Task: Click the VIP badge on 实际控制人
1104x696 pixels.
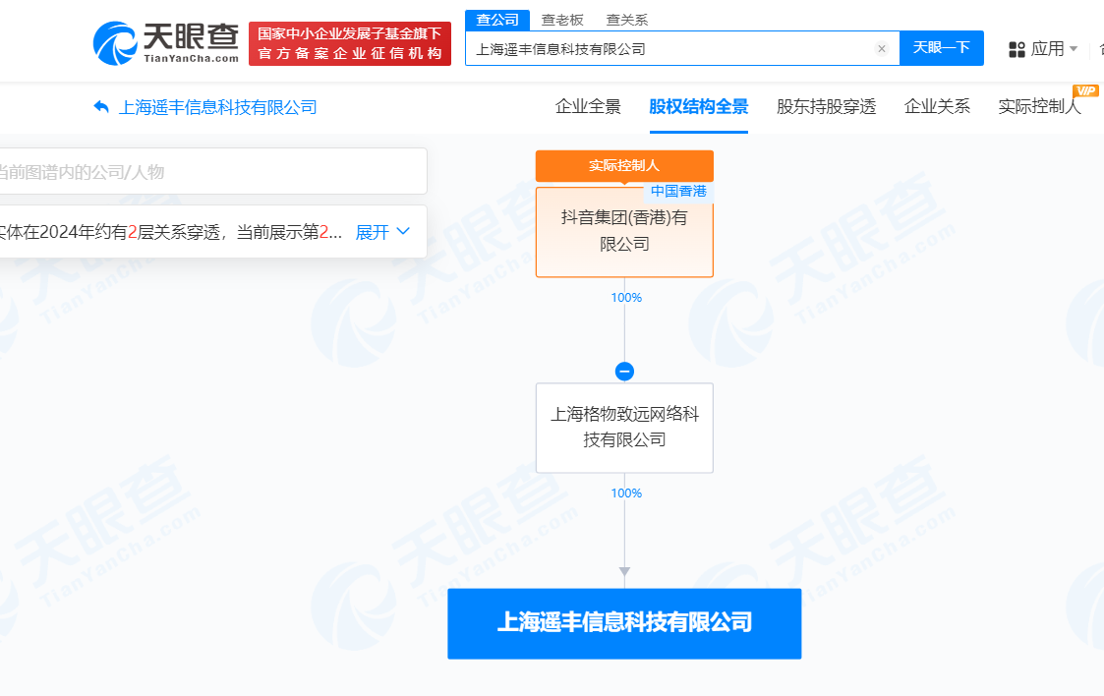Action: [1085, 90]
